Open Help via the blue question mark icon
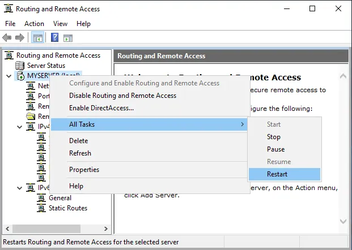The width and height of the screenshot is (352, 250). (x=55, y=38)
